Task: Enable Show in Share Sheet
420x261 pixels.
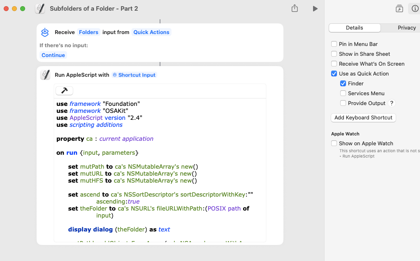Action: [334, 54]
